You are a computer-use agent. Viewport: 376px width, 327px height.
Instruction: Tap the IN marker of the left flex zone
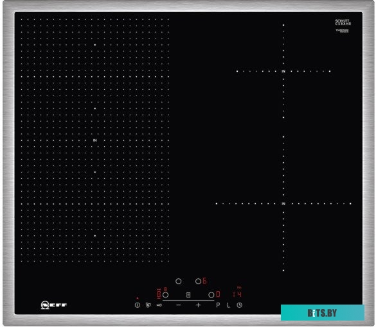tap(95, 140)
